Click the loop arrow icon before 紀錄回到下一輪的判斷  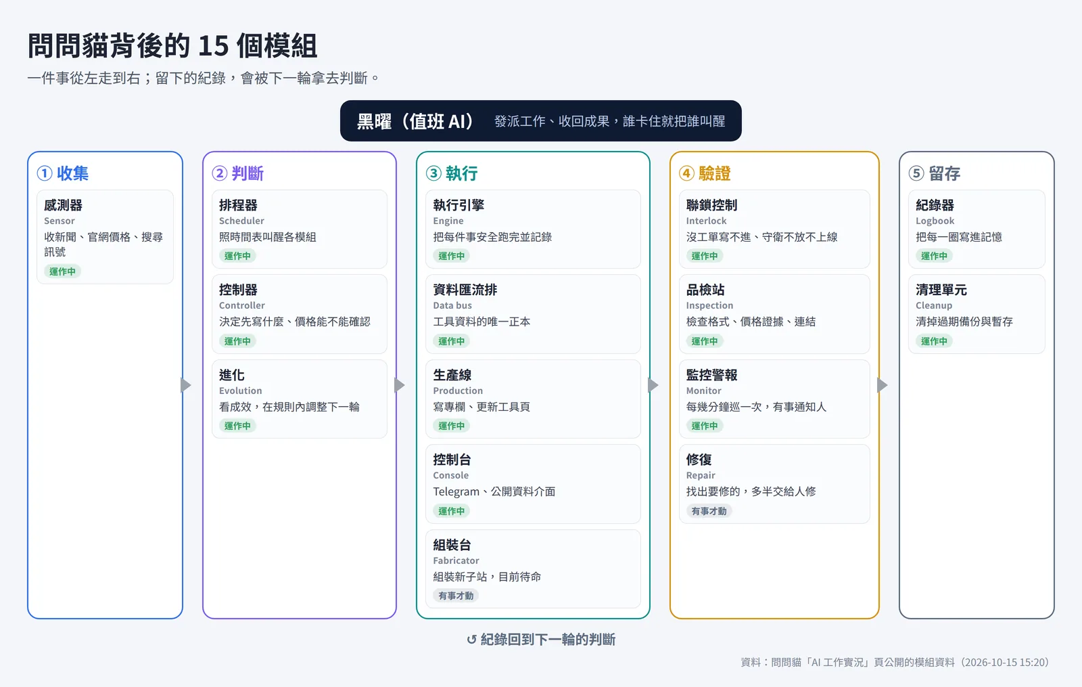coord(472,640)
